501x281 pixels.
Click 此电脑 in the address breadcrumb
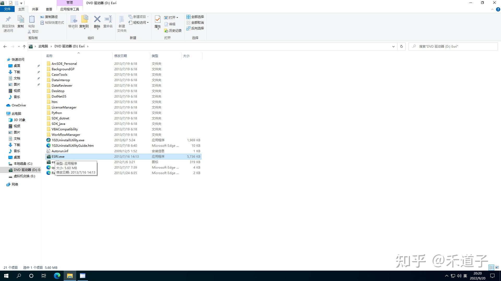tap(43, 46)
